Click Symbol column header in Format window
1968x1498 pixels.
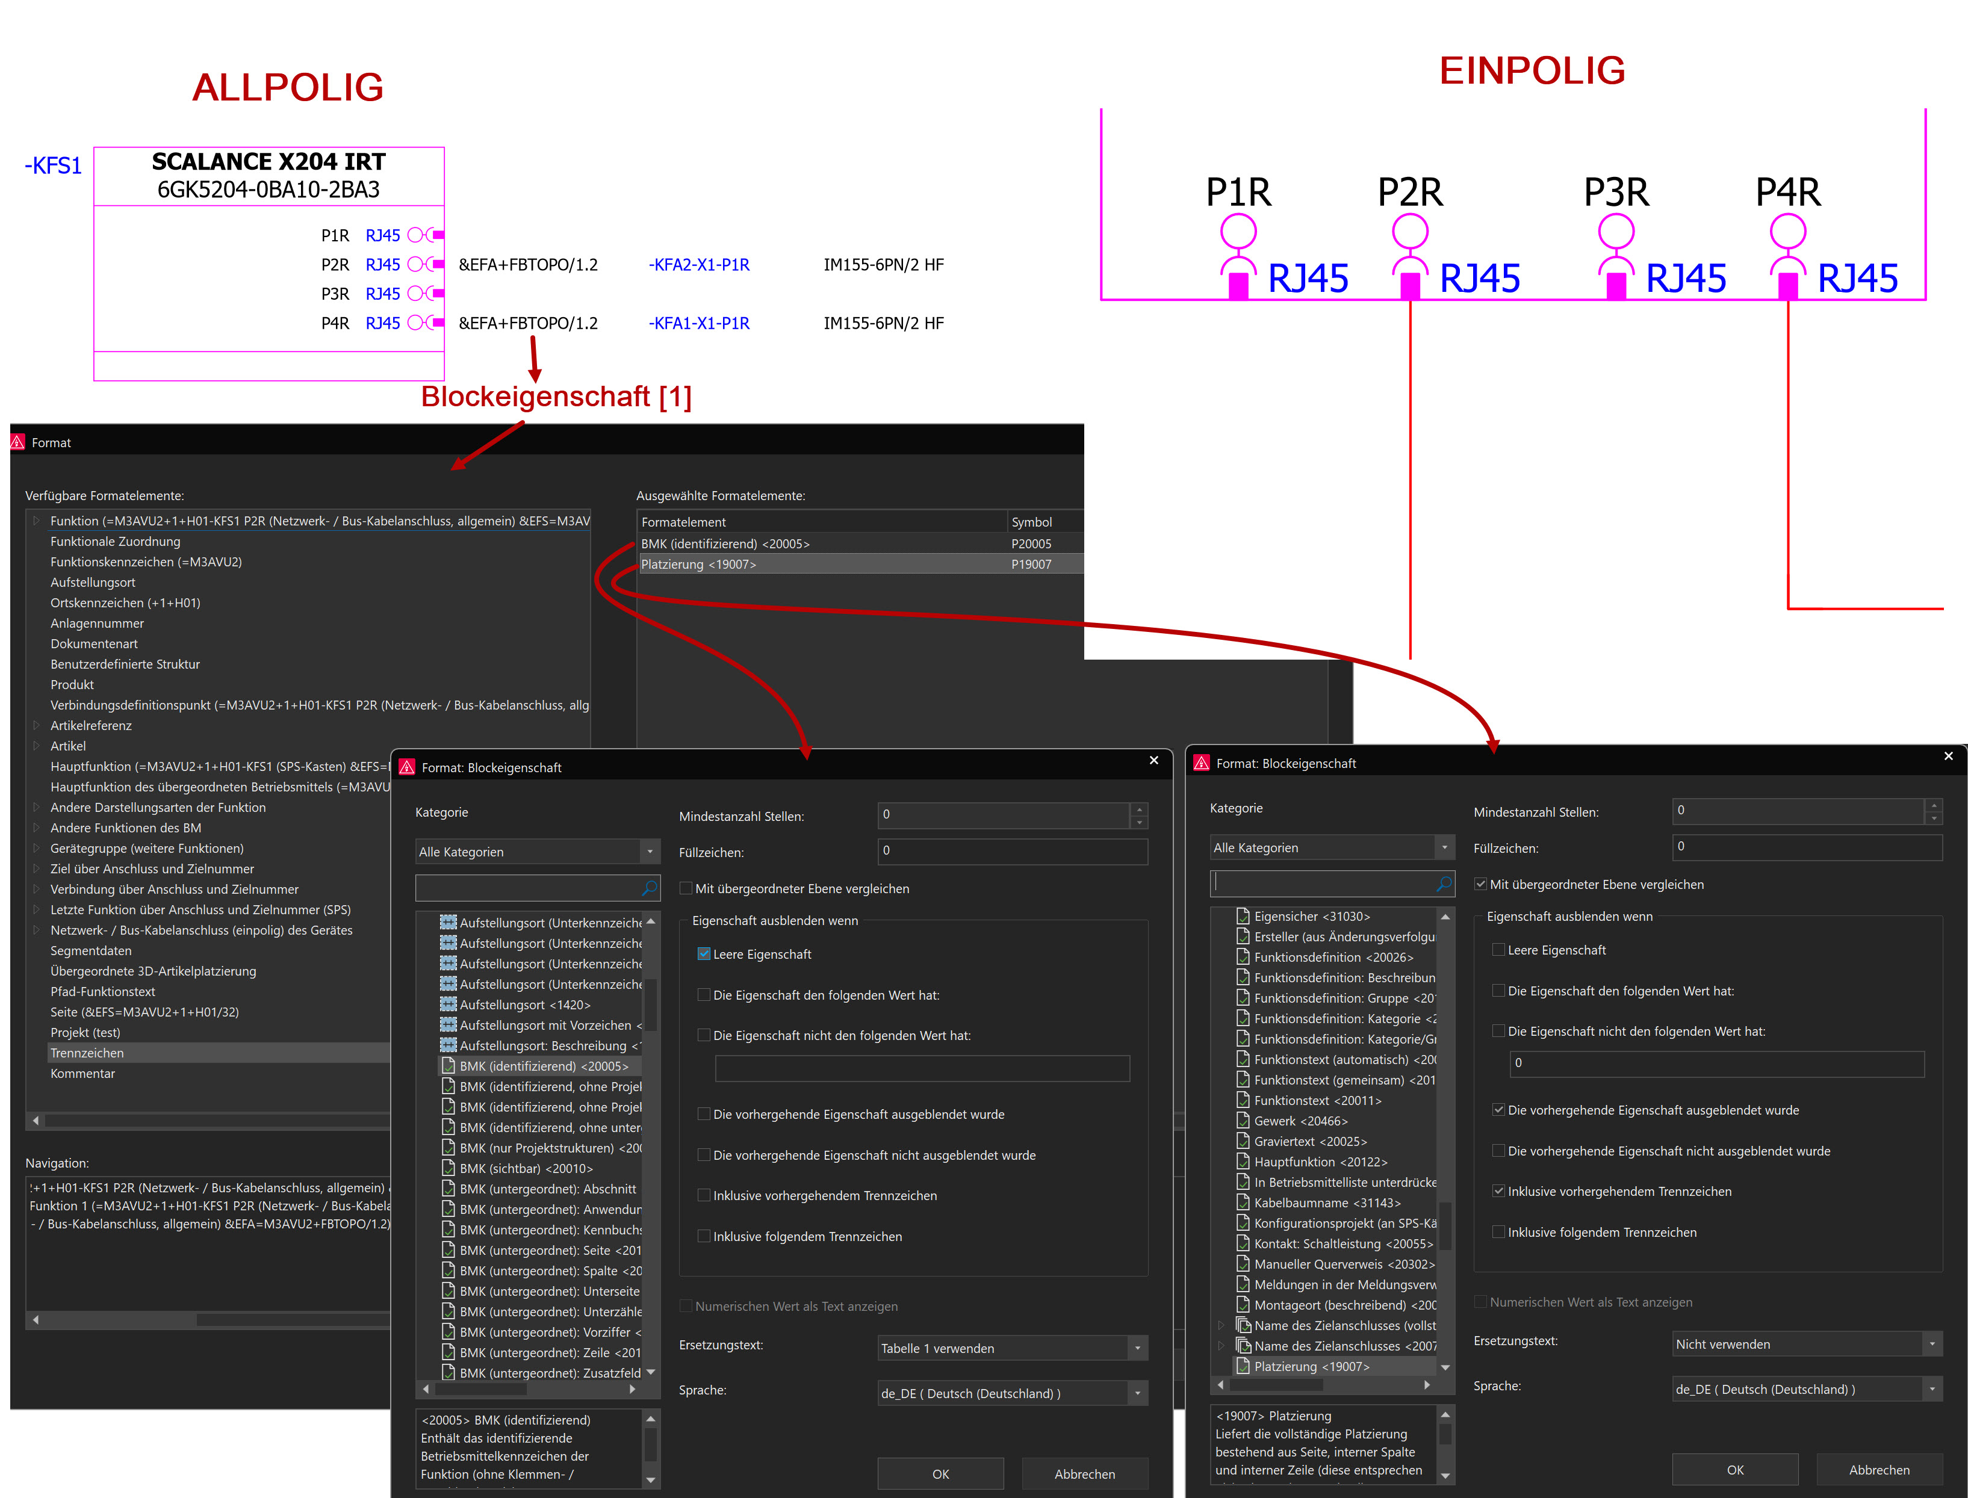tap(1045, 522)
